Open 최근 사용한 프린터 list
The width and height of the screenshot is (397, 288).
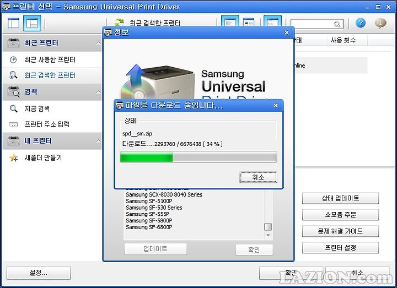(x=52, y=59)
